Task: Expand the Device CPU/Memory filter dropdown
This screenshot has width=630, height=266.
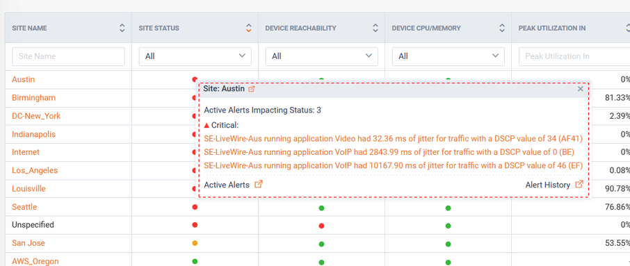Action: pos(449,56)
